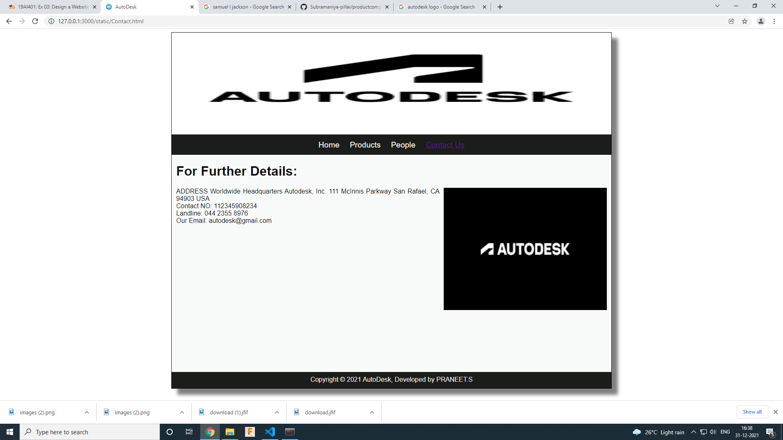Screen dimensions: 783x440
Task: Expand options for download.jfif
Action: coord(372,412)
